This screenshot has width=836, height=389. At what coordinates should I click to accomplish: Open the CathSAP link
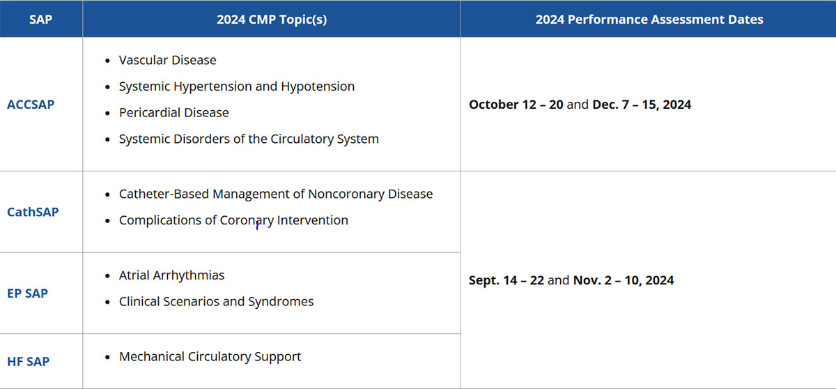click(33, 211)
